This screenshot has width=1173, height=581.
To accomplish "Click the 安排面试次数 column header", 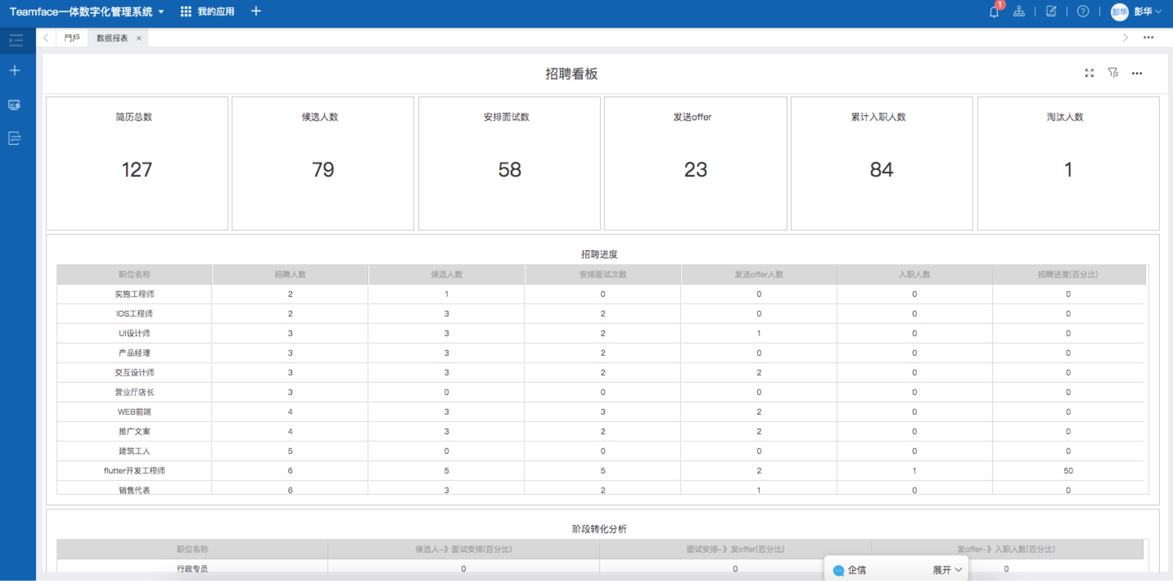I will [x=603, y=275].
